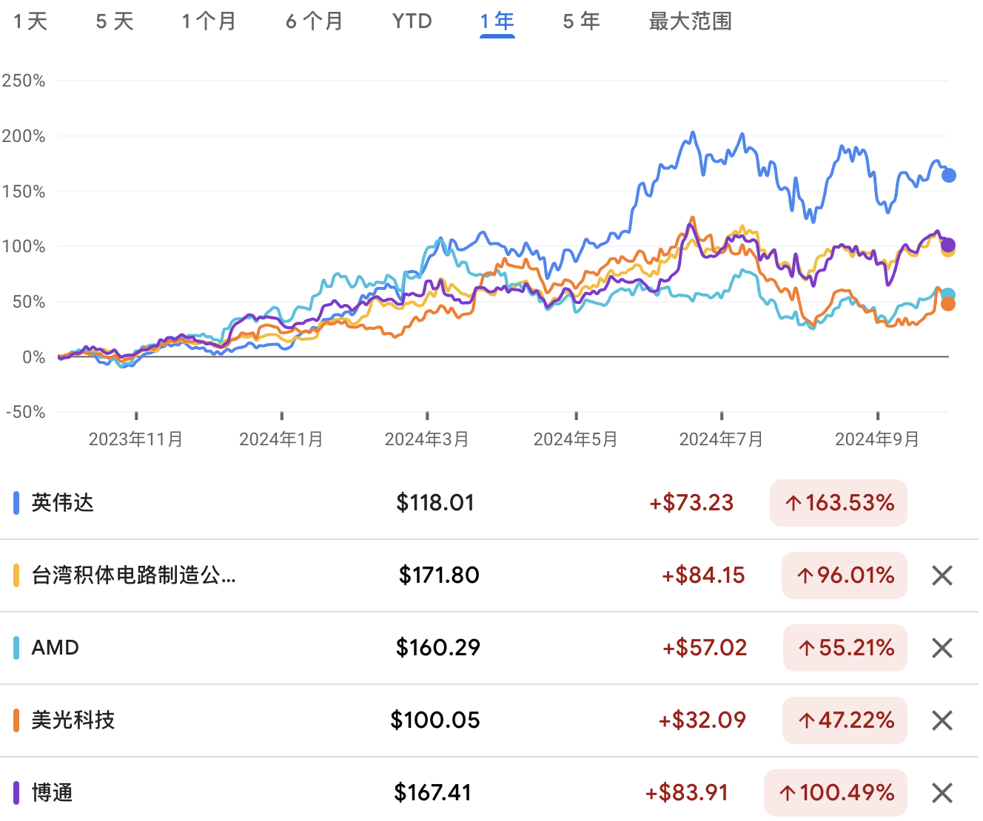This screenshot has height=821, width=983.
Task: Open the 台湾积体电路制造公... stock row
Action: tap(489, 575)
